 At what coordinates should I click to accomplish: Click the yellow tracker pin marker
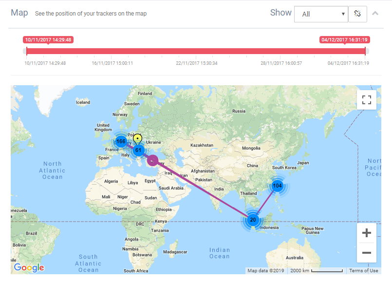pyautogui.click(x=138, y=138)
